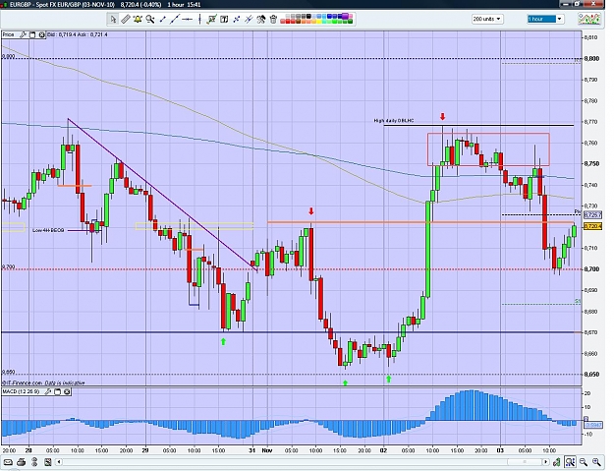614x471 pixels.
Task: Click the yellow current price tag on axis
Action: point(592,226)
